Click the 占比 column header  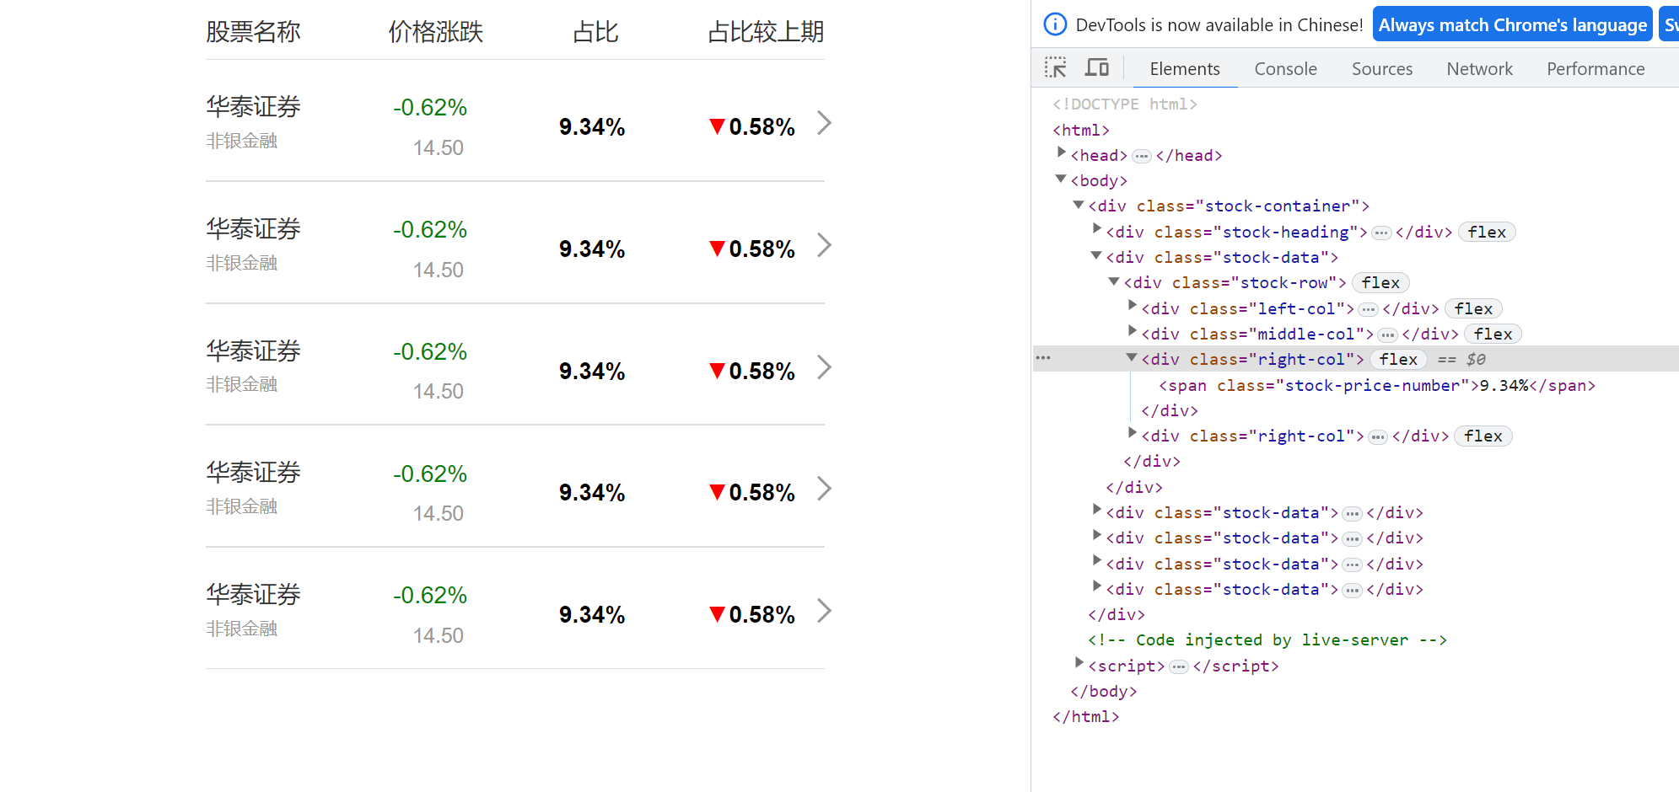pyautogui.click(x=595, y=32)
